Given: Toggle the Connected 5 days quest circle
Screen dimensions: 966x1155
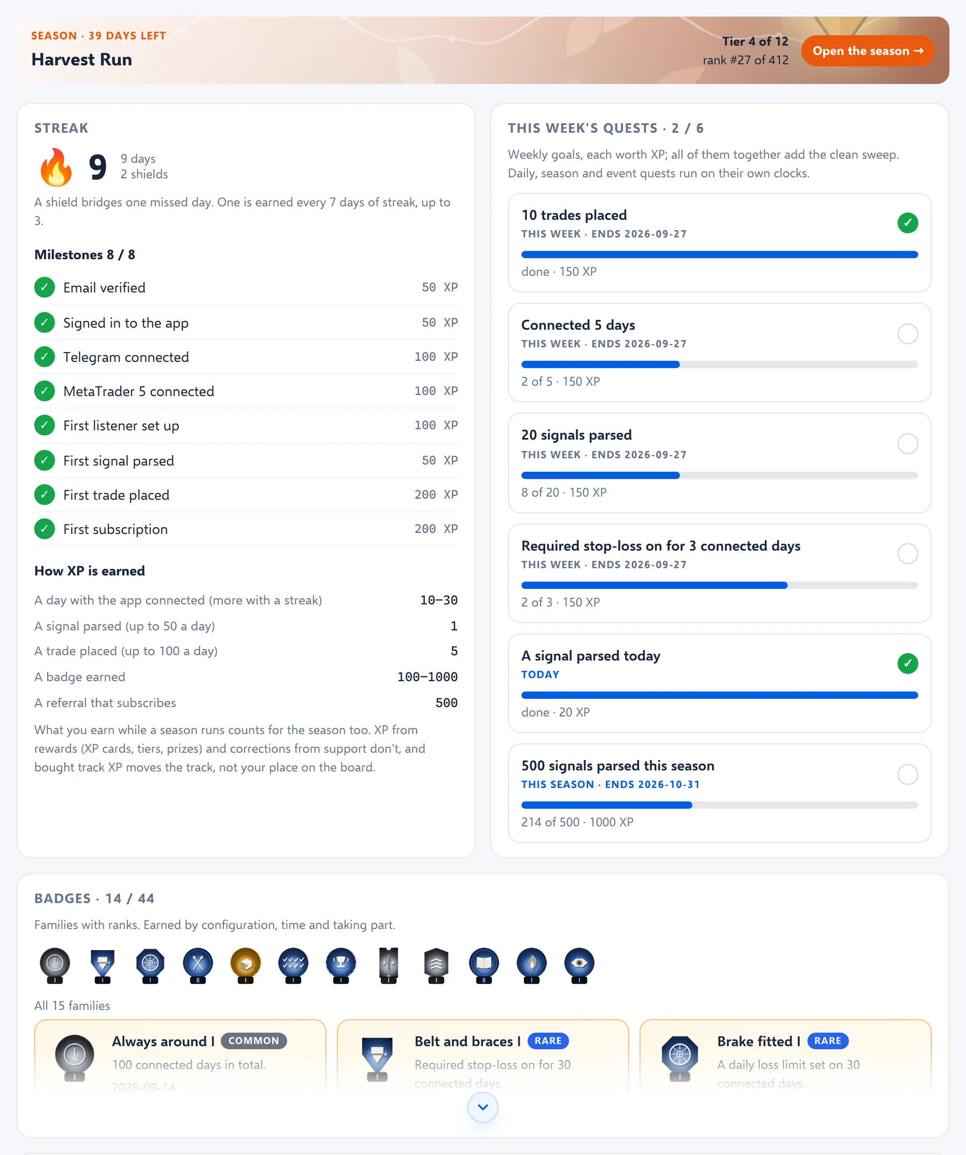Looking at the screenshot, I should [907, 333].
